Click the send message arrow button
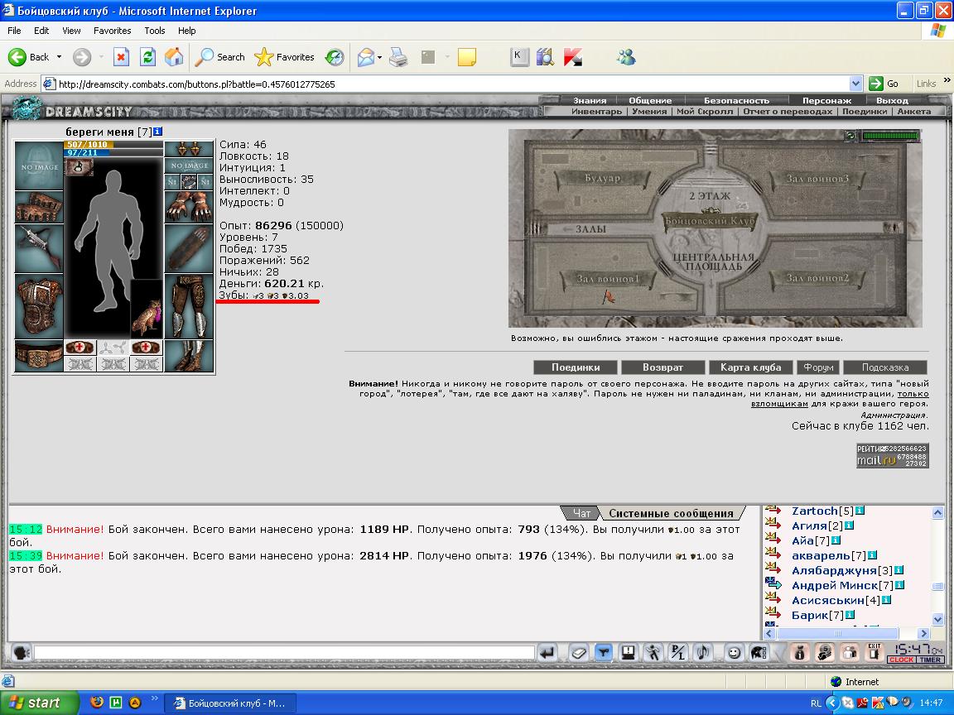The width and height of the screenshot is (954, 715). [547, 652]
